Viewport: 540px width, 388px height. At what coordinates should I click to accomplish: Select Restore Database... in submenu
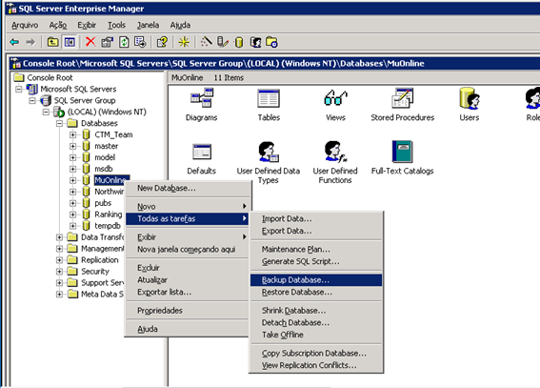316,293
